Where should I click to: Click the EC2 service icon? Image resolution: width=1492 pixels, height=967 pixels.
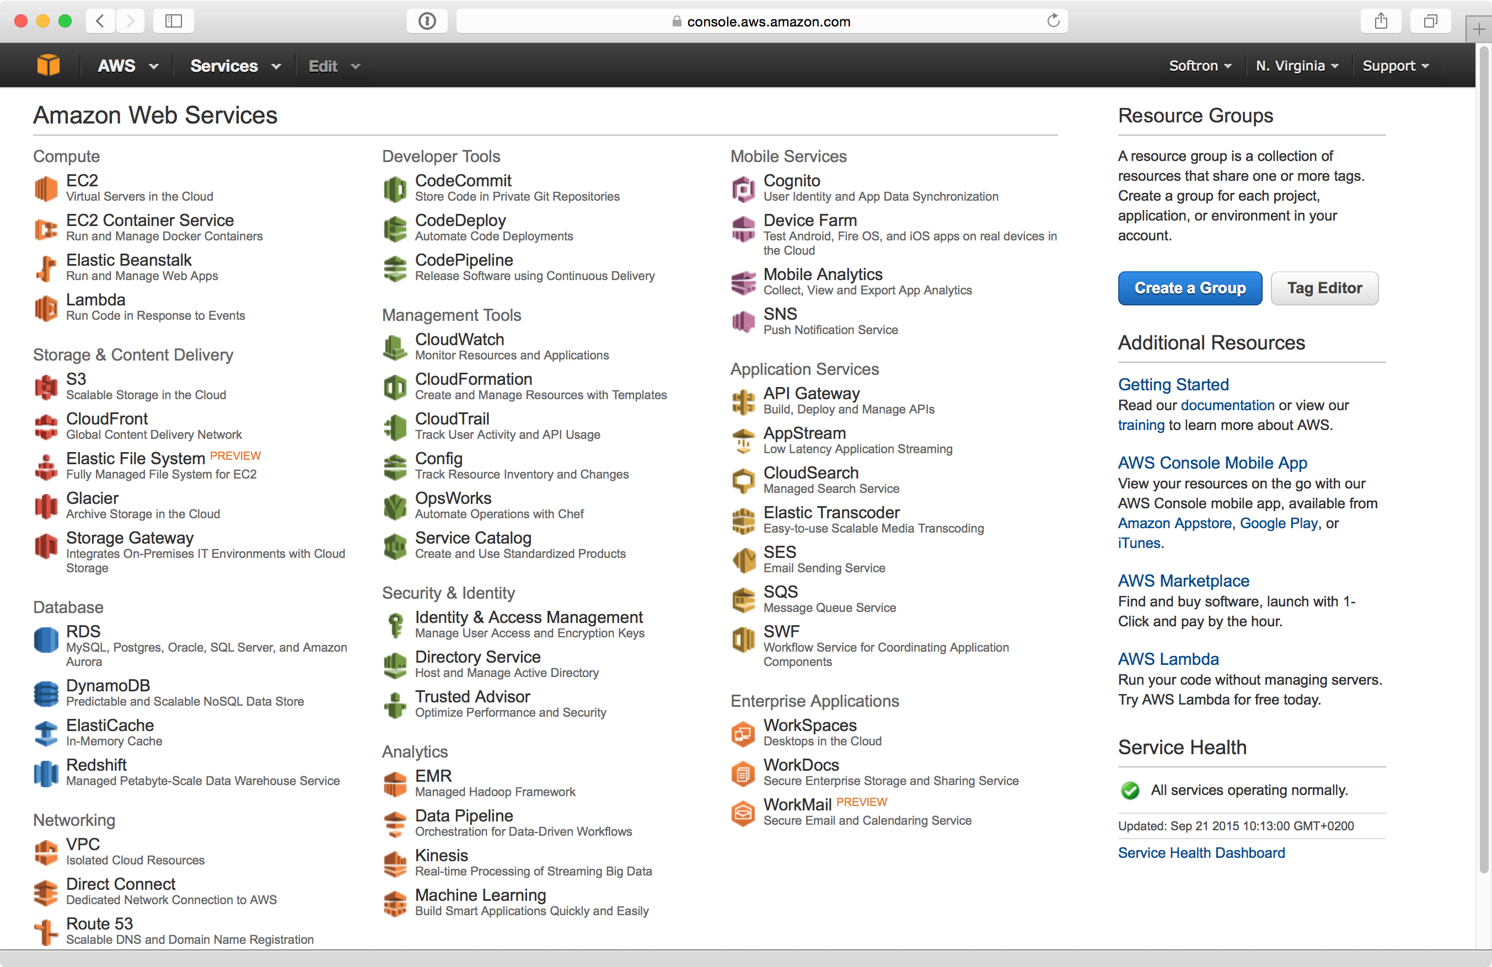[x=46, y=188]
